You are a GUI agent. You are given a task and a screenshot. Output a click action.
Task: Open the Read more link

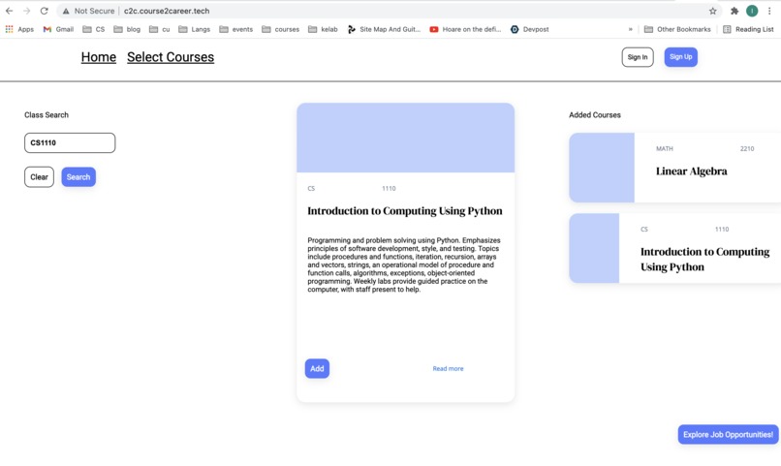click(x=448, y=369)
